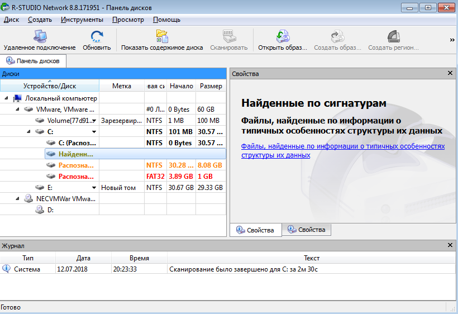
Task: Collapse the NECVMWar VMware drive node
Action: coord(17,198)
